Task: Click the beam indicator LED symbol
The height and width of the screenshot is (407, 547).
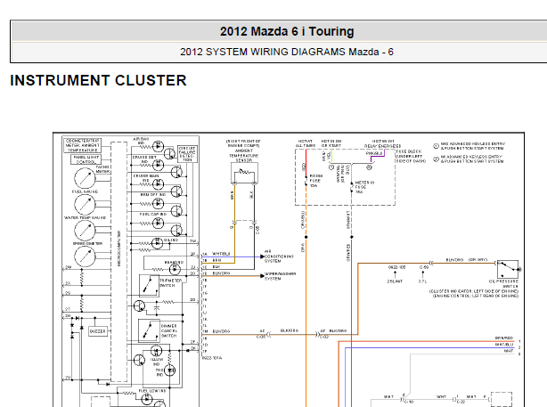Action: [x=175, y=269]
